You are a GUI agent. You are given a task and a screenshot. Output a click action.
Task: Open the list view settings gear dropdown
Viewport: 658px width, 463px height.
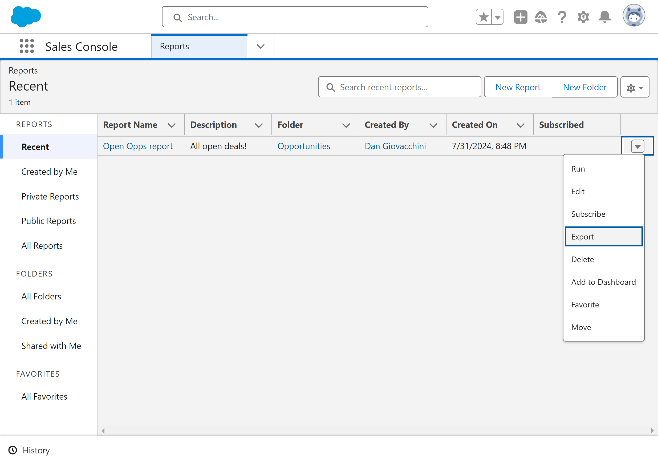coord(635,87)
